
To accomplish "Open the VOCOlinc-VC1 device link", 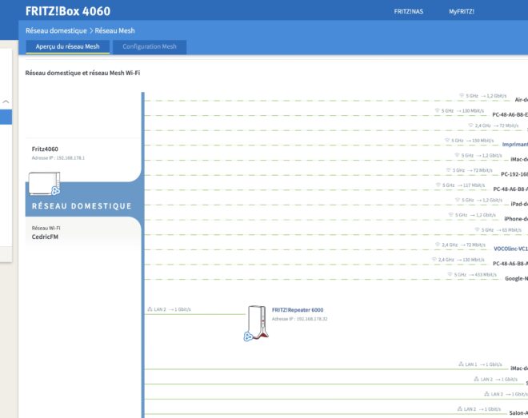I will [x=510, y=249].
